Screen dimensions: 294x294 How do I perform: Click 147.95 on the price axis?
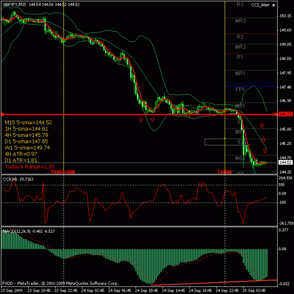tap(286, 73)
